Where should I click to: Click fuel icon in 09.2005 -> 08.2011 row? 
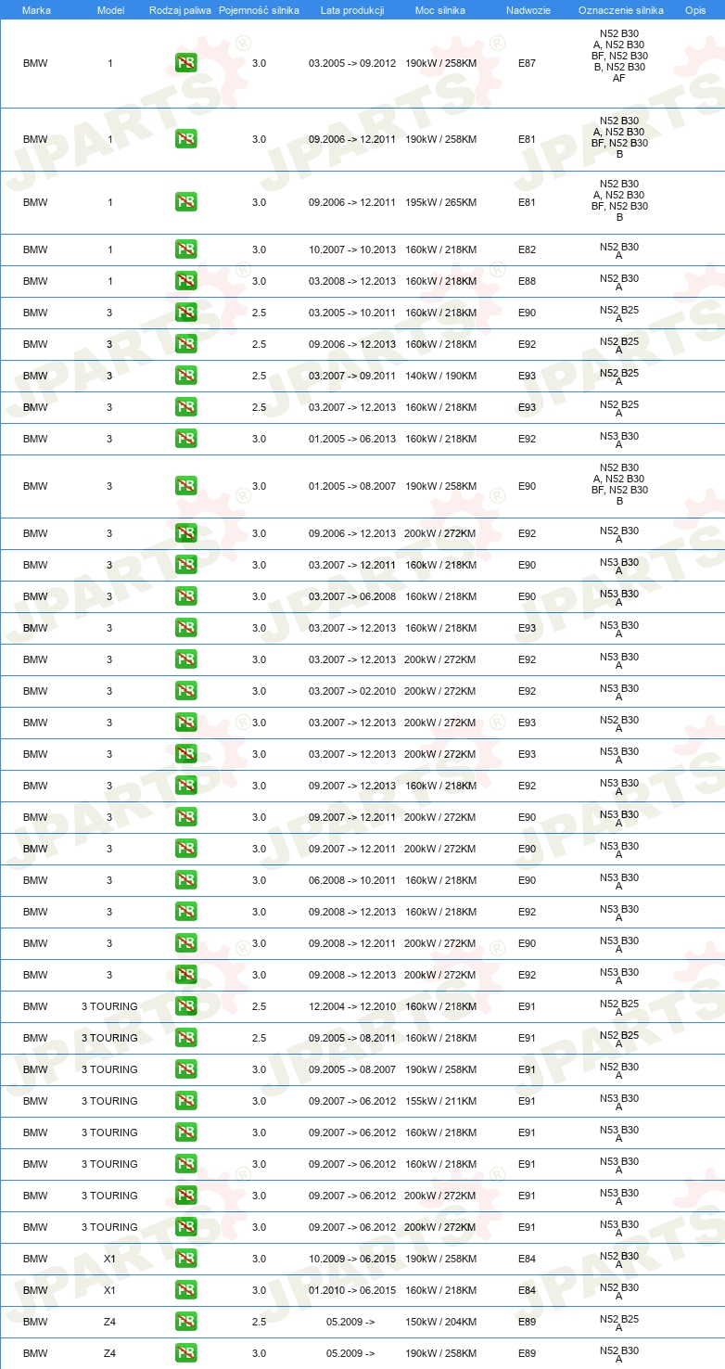[x=185, y=1038]
